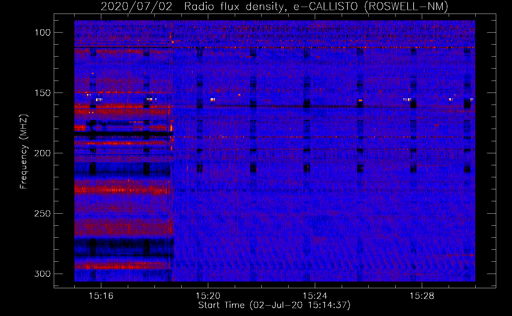Click the '15:28' time axis label

[x=422, y=296]
